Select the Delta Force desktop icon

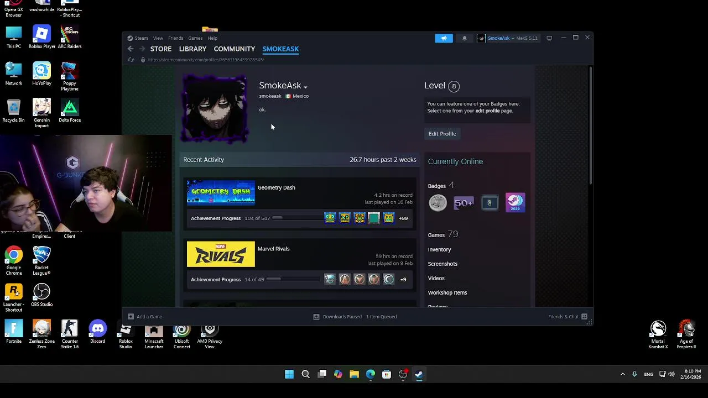[70, 111]
